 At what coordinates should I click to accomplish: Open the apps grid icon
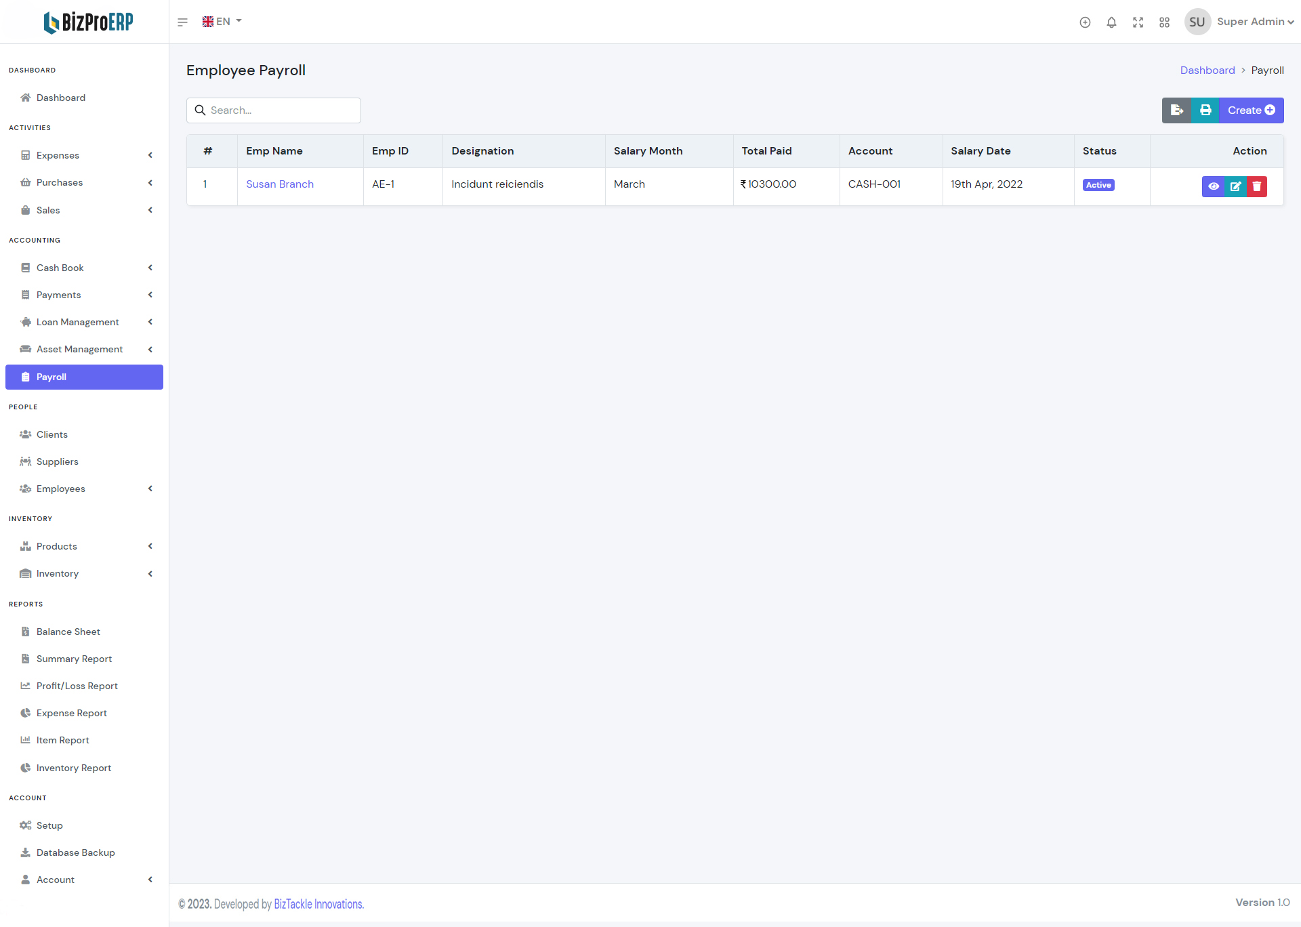pyautogui.click(x=1164, y=22)
